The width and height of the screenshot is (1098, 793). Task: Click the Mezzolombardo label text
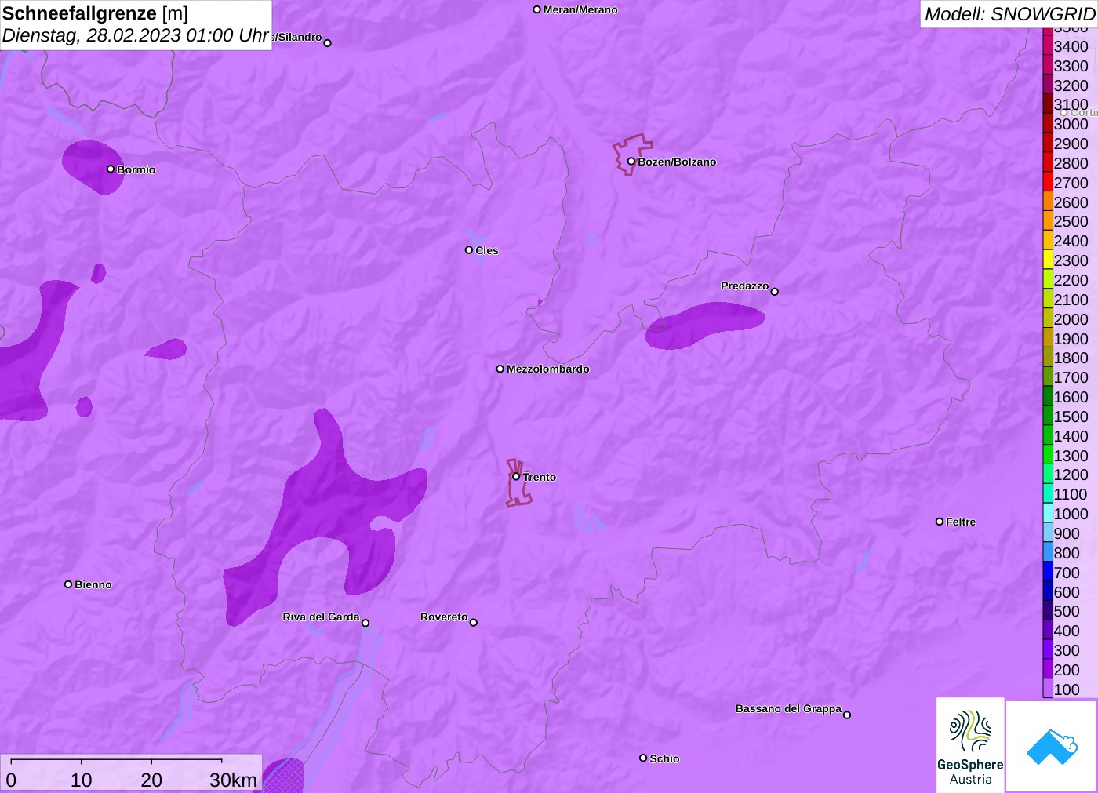[548, 369]
